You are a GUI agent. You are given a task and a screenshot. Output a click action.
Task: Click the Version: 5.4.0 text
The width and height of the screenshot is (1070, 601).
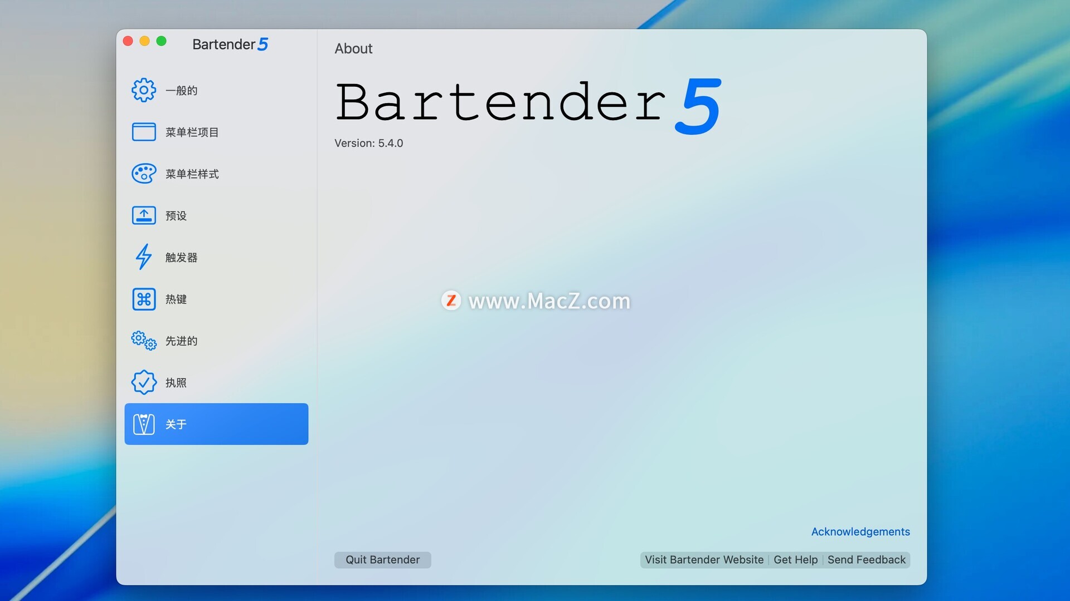(x=368, y=143)
